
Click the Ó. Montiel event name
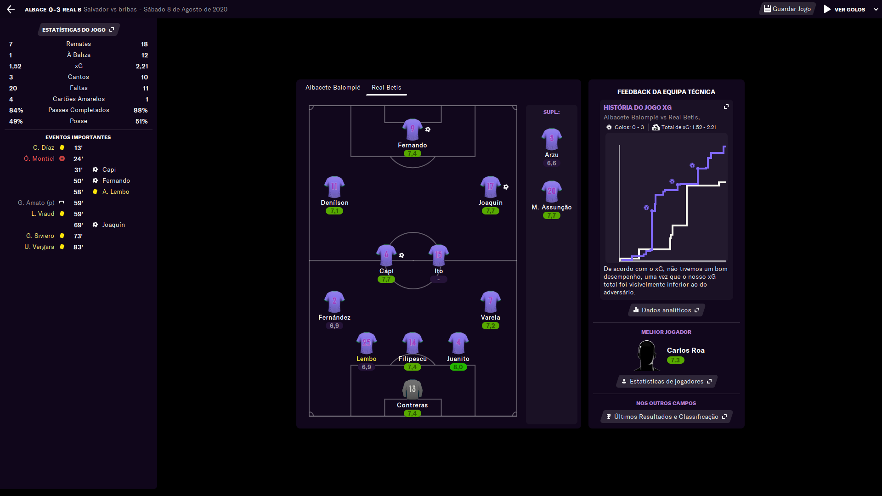(x=39, y=158)
